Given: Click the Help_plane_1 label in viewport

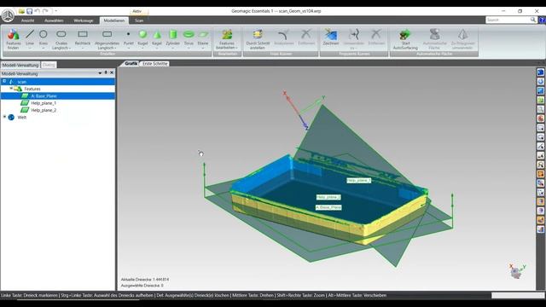Looking at the screenshot, I should tap(359, 181).
